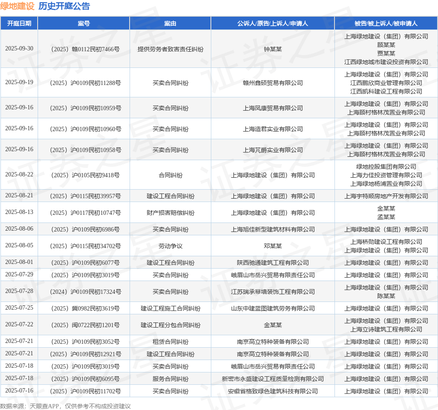This screenshot has height=410, width=438.
Task: Click defendant 上海宇特顺房地产开发有限公司
Action: pyautogui.click(x=386, y=196)
